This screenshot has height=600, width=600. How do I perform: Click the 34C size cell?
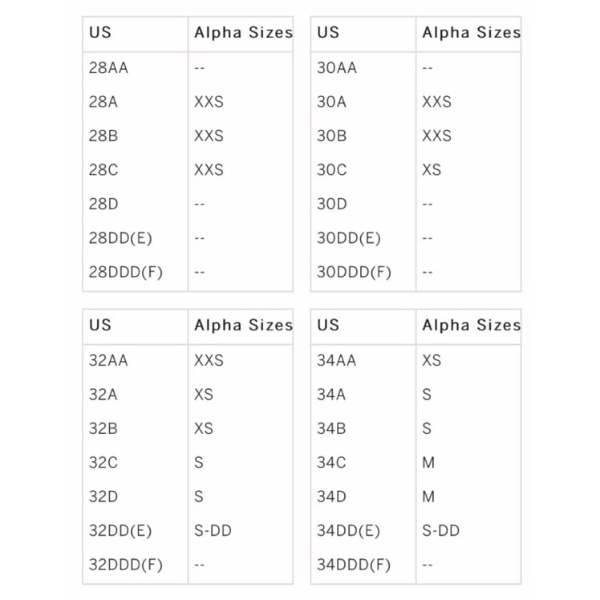331,463
